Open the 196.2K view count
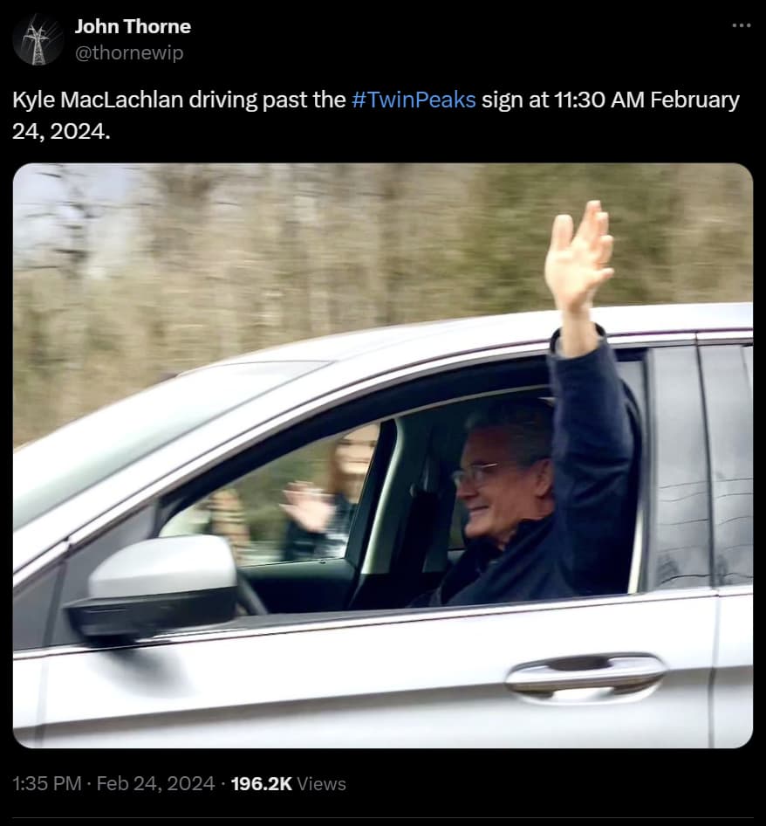The height and width of the screenshot is (826, 766). point(261,784)
